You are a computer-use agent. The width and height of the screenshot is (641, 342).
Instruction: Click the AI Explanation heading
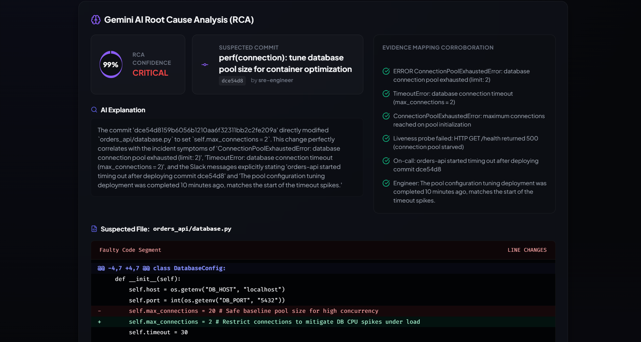coord(123,110)
